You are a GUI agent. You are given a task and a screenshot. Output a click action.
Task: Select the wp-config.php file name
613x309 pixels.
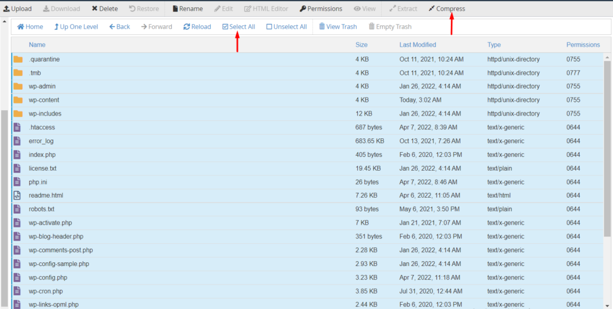coord(48,277)
